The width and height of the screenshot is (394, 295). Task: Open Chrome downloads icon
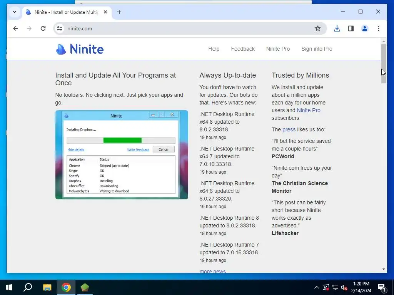[337, 28]
